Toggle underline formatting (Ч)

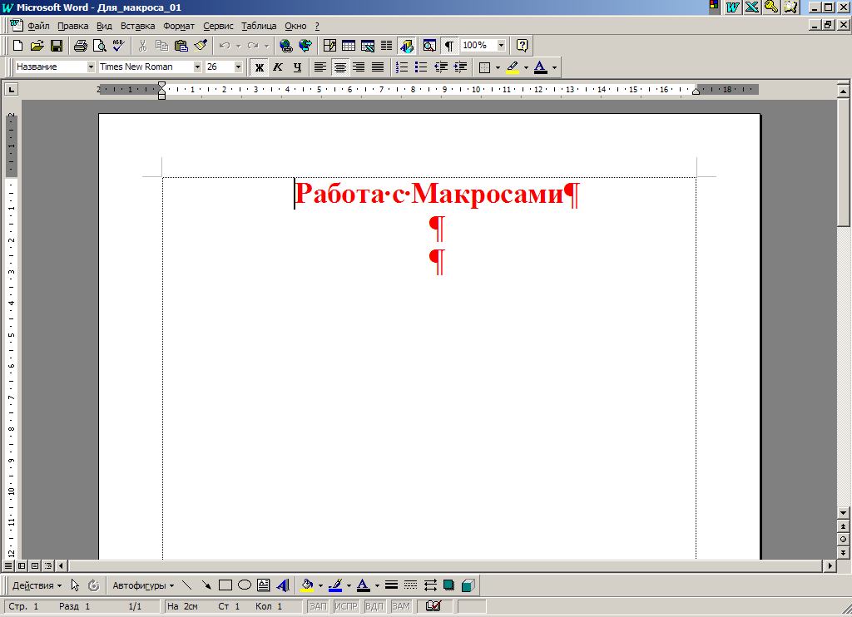297,67
